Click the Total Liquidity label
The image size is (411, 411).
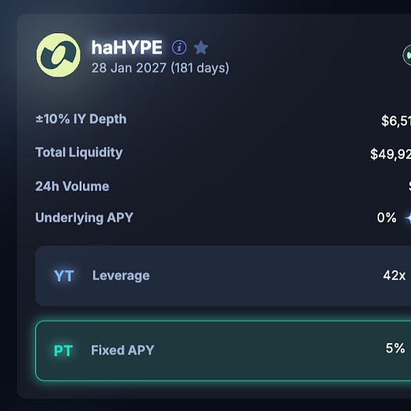(x=79, y=153)
